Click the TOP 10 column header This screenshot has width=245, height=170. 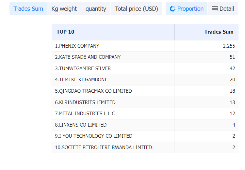[66, 32]
